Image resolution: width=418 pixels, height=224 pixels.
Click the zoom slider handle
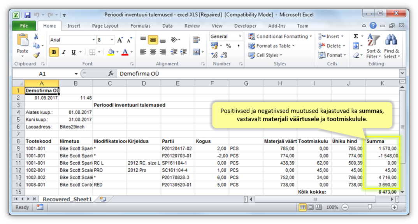(370, 207)
